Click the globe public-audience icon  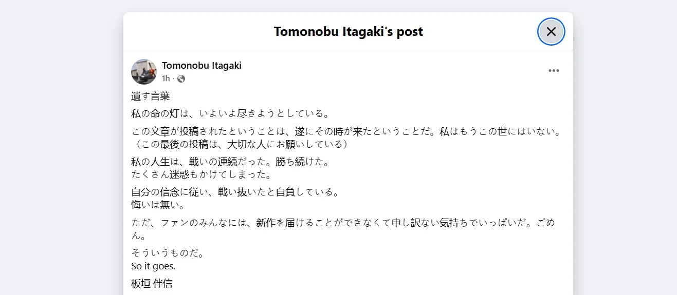point(181,78)
